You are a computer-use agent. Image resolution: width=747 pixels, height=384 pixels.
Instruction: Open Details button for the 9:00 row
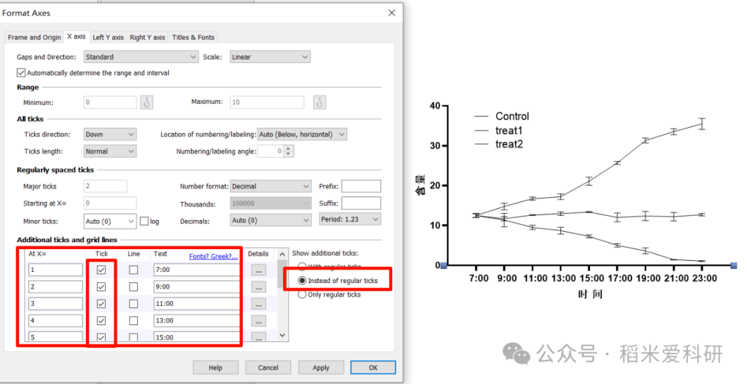[x=258, y=287]
